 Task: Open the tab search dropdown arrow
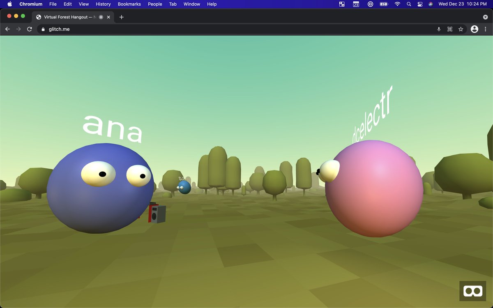(485, 17)
